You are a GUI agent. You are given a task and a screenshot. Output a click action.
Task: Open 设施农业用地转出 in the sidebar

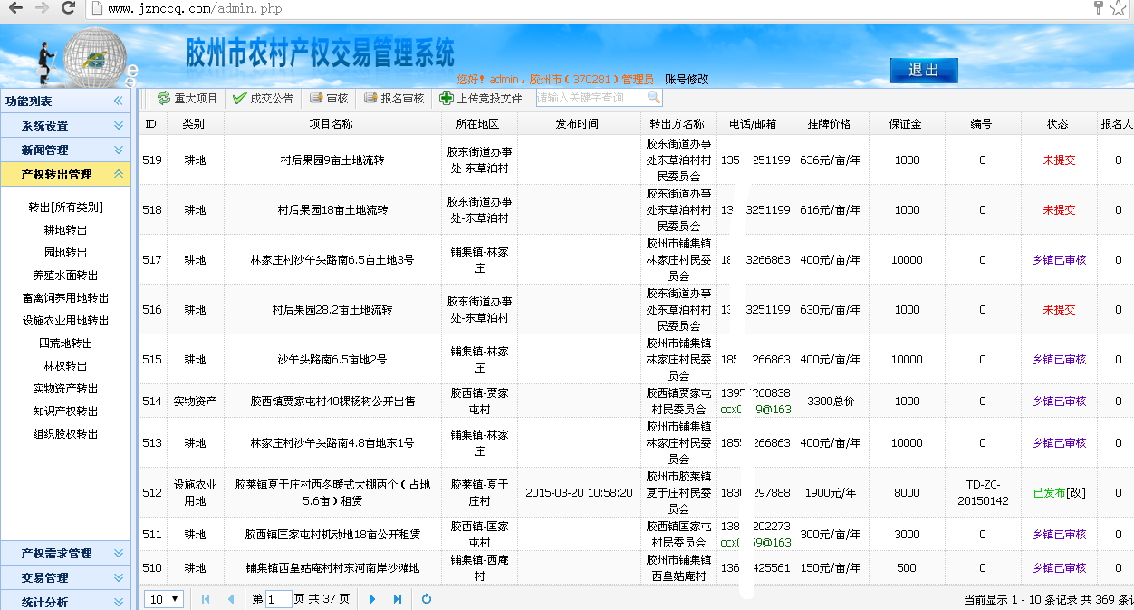pyautogui.click(x=66, y=321)
